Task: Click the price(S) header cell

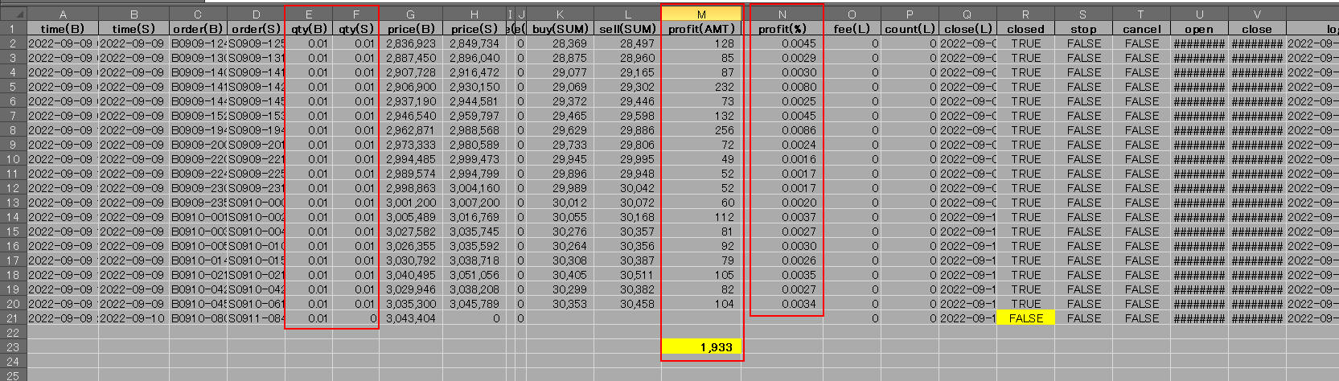Action: pyautogui.click(x=474, y=29)
